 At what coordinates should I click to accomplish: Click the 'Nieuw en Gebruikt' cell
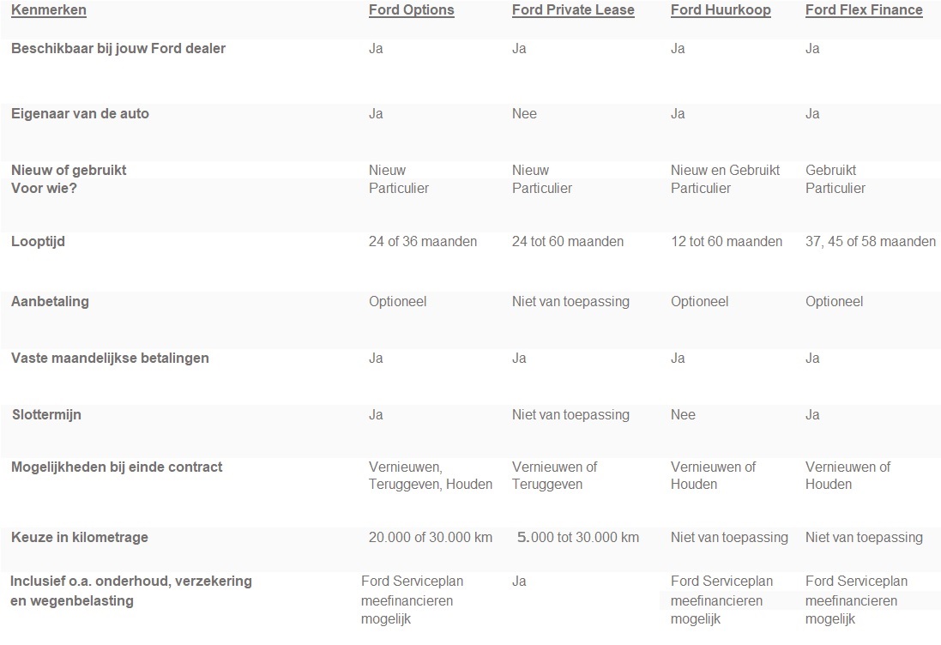[x=725, y=170]
